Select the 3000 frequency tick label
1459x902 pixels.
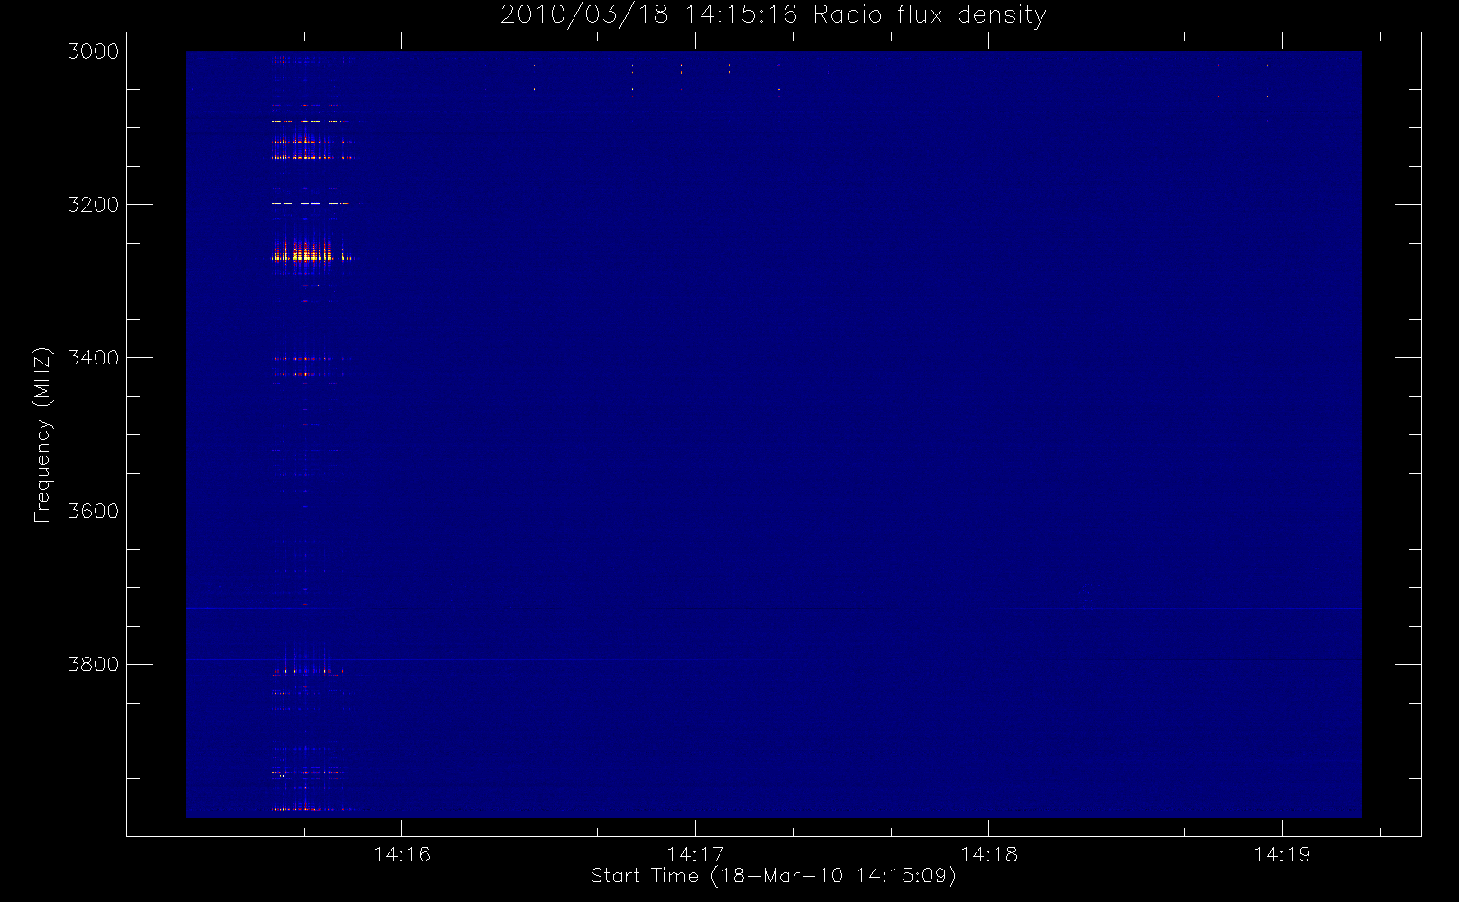pyautogui.click(x=94, y=51)
